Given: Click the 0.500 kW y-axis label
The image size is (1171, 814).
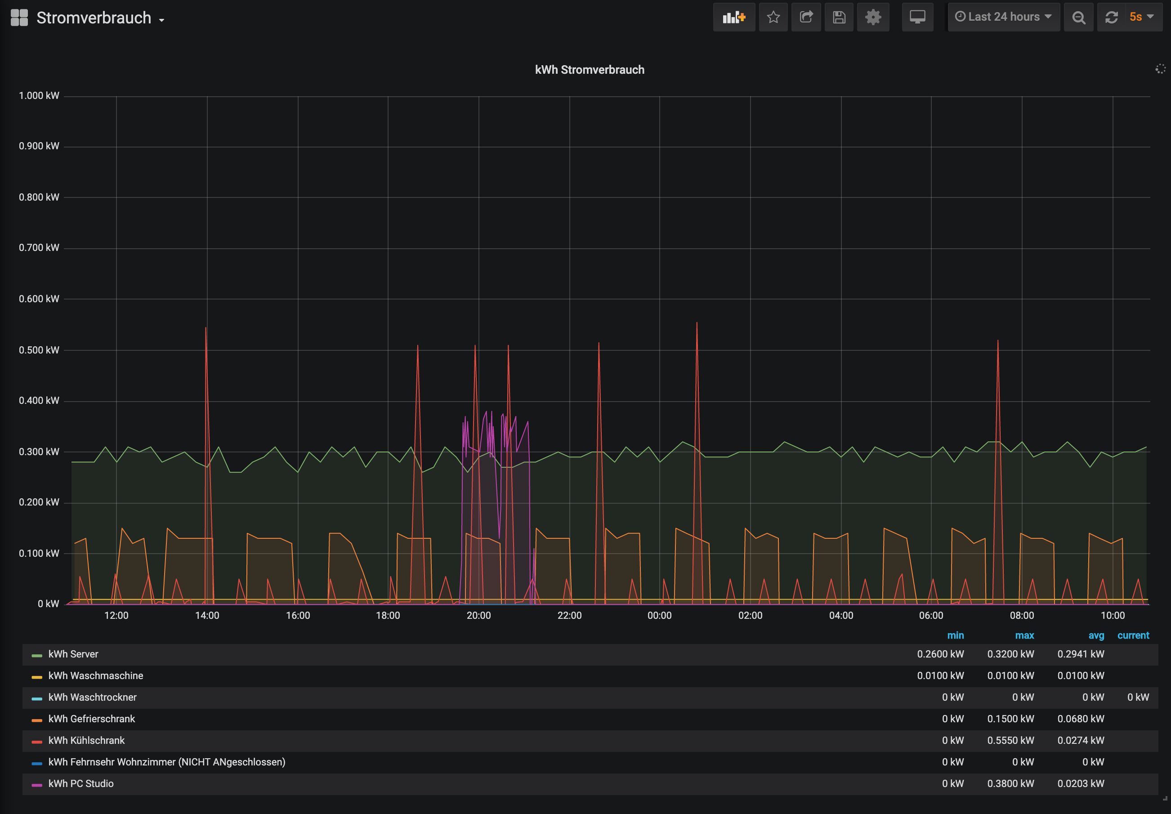Looking at the screenshot, I should [39, 350].
